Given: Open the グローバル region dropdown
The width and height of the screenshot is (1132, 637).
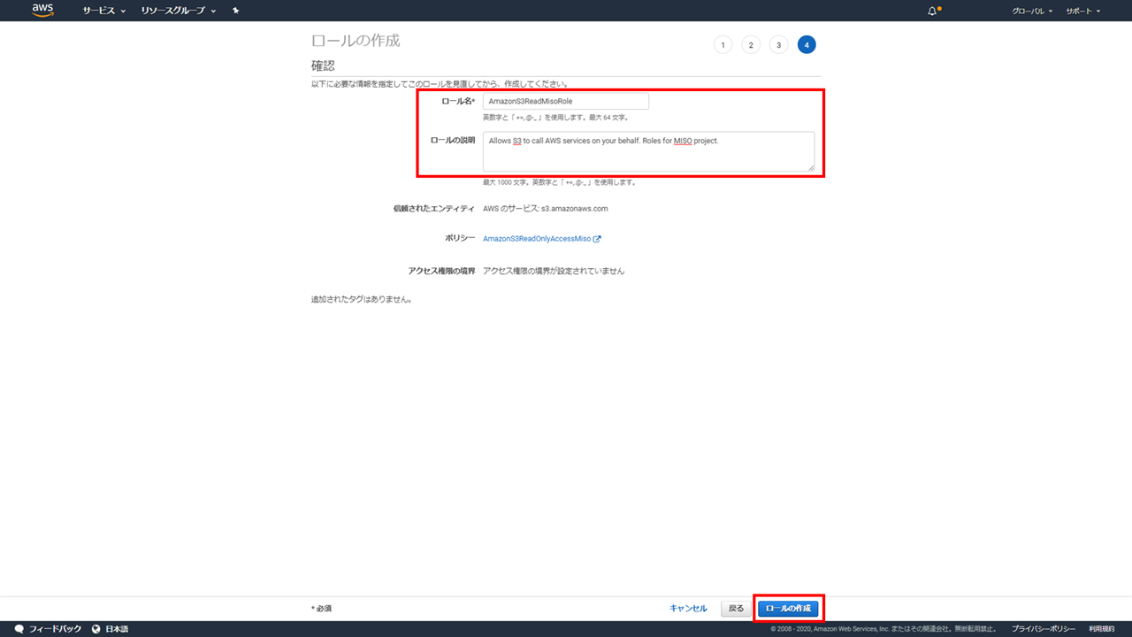Looking at the screenshot, I should (1032, 11).
